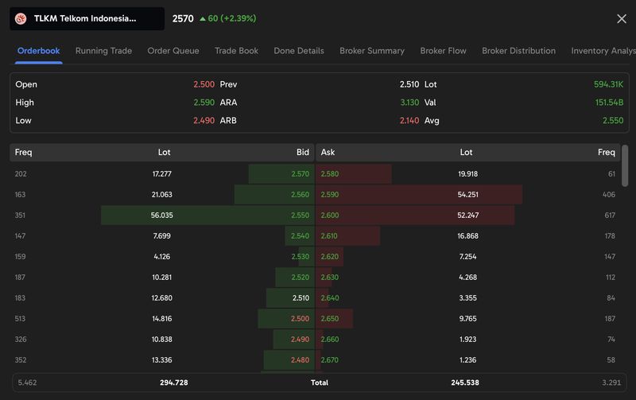This screenshot has height=400, width=636.
Task: Select bid price 2.550
Action: coord(301,215)
